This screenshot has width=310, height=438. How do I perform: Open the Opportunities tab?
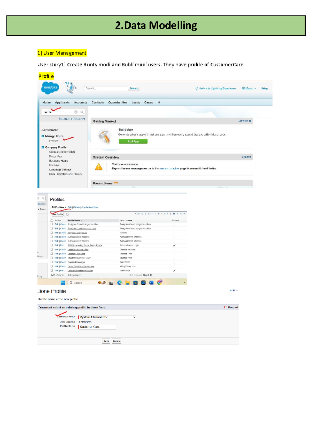click(118, 103)
